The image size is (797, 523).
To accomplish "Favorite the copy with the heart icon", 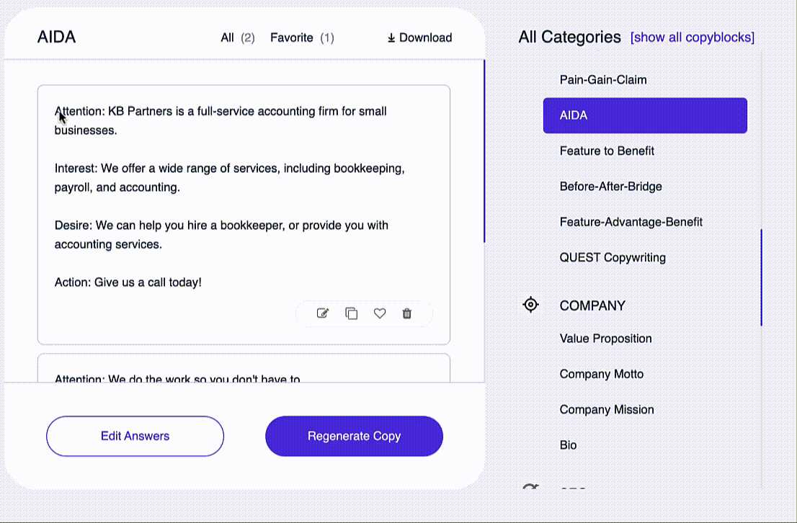I will click(x=380, y=313).
